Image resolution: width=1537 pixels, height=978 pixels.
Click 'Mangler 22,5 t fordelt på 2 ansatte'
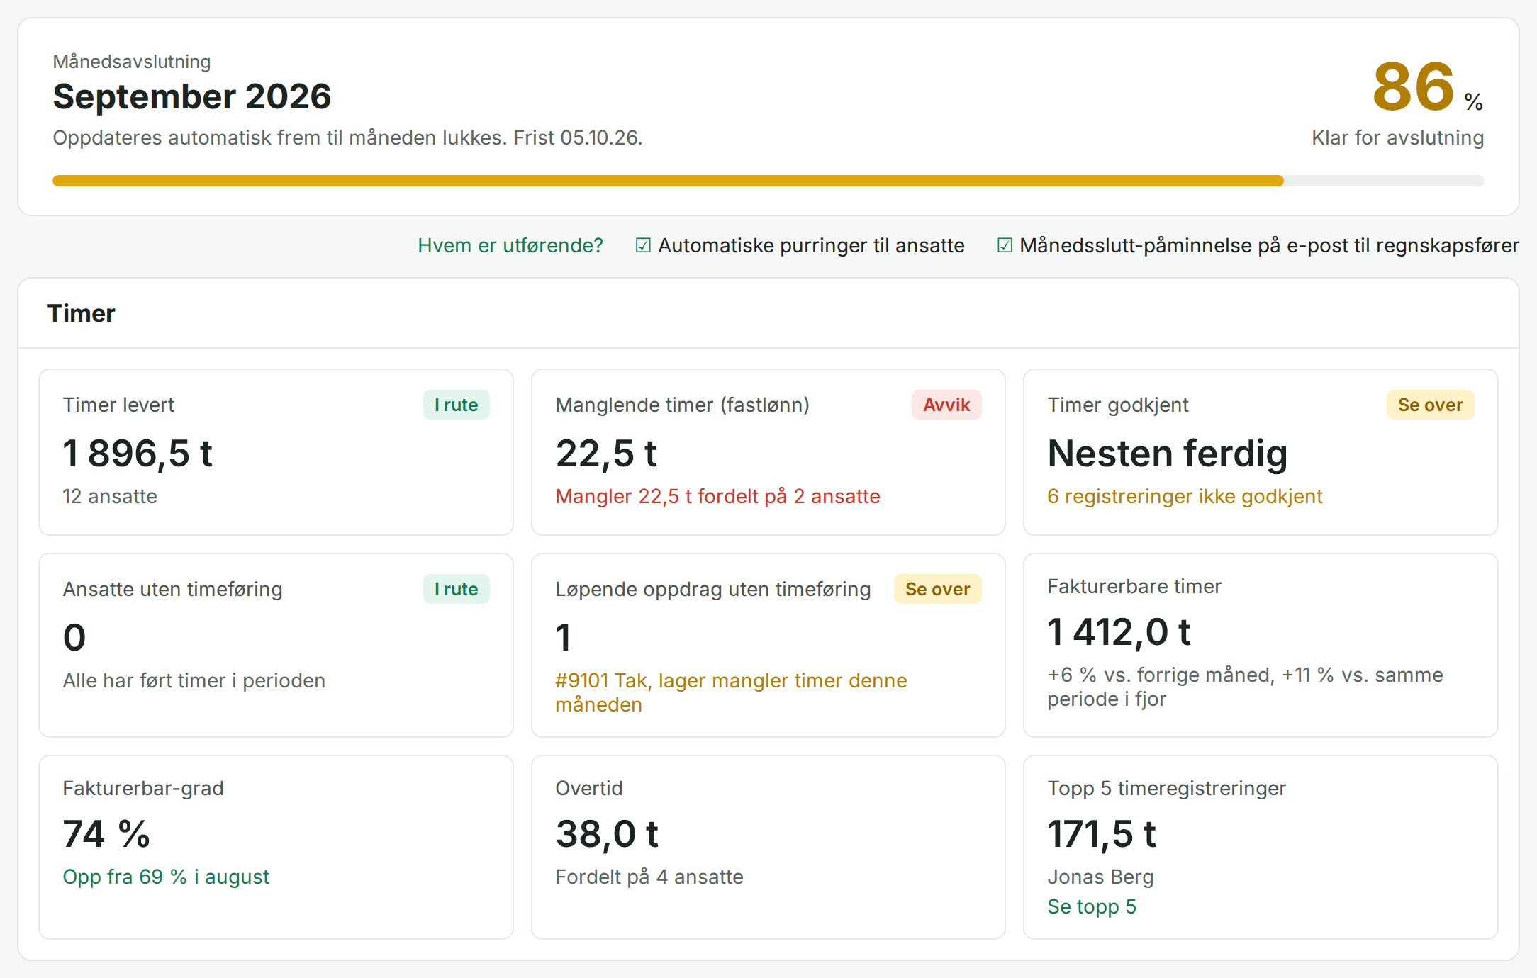717,496
